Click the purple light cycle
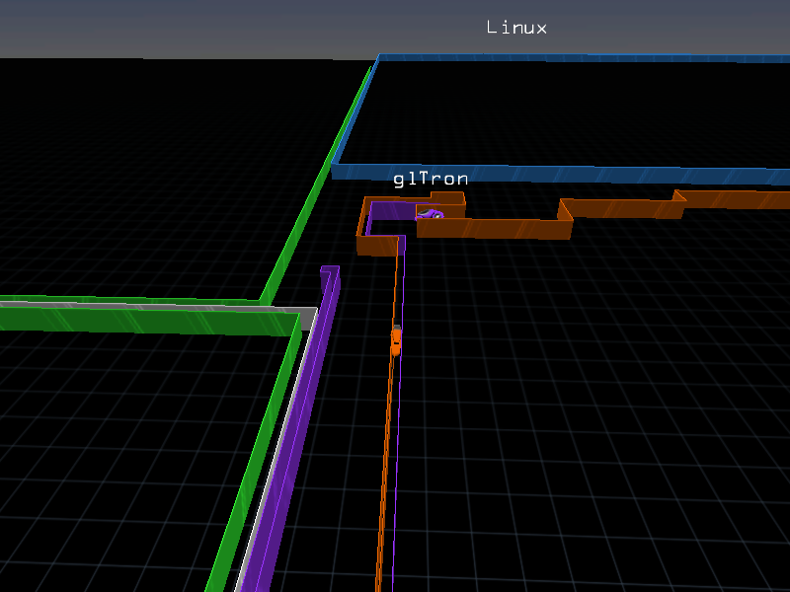This screenshot has height=592, width=790. pyautogui.click(x=430, y=214)
